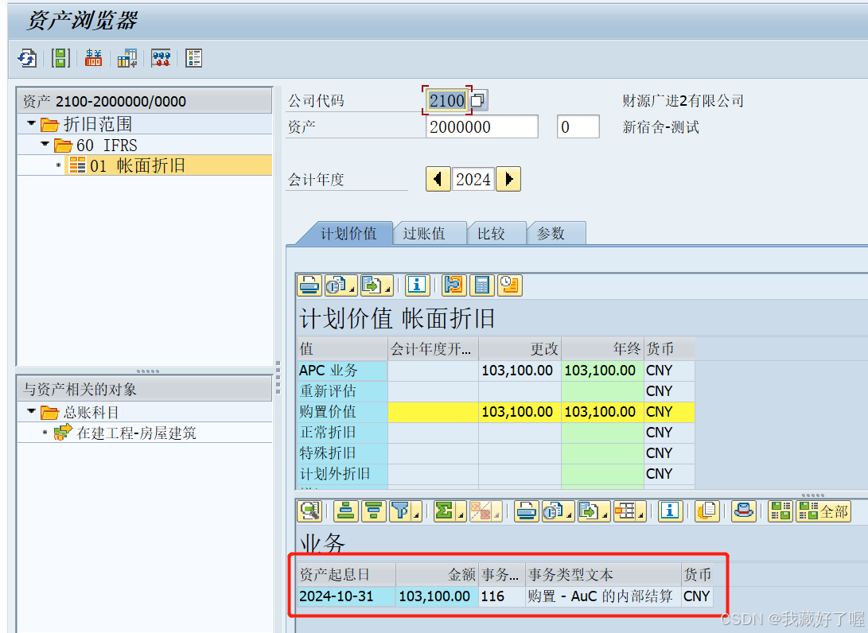The image size is (868, 633).
Task: Click the red currency calculator icon
Action: tap(93, 58)
